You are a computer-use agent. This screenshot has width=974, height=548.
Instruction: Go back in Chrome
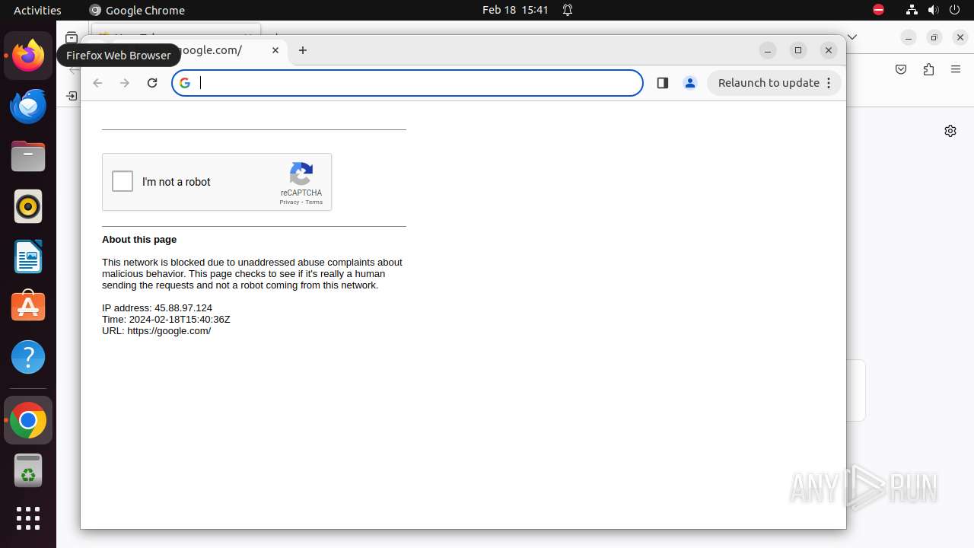click(97, 83)
